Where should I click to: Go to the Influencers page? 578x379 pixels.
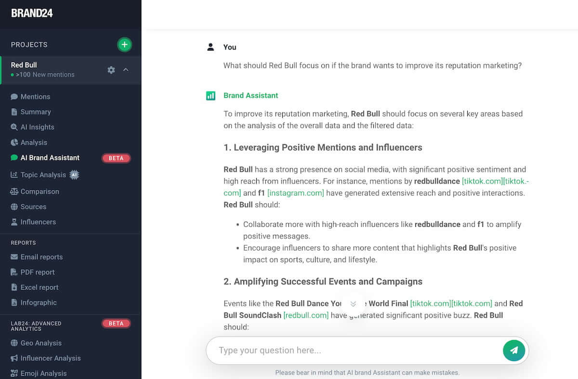(x=38, y=222)
